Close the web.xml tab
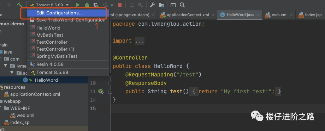The width and height of the screenshot is (325, 131). pos(291,15)
